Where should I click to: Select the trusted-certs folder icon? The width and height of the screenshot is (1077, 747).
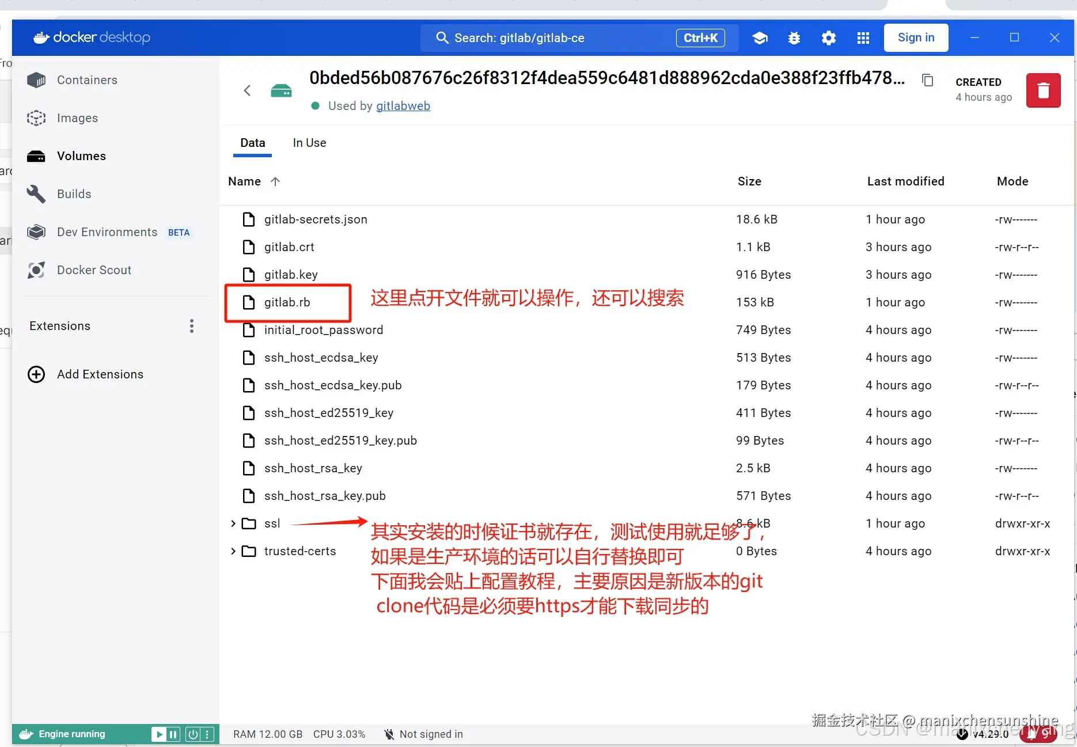click(249, 551)
